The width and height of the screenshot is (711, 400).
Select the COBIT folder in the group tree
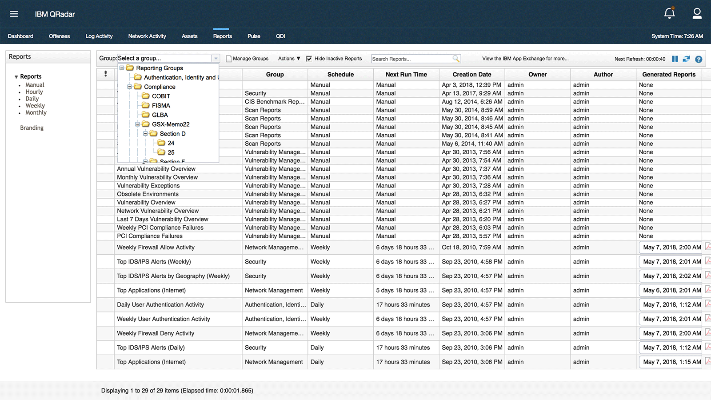coord(156,96)
